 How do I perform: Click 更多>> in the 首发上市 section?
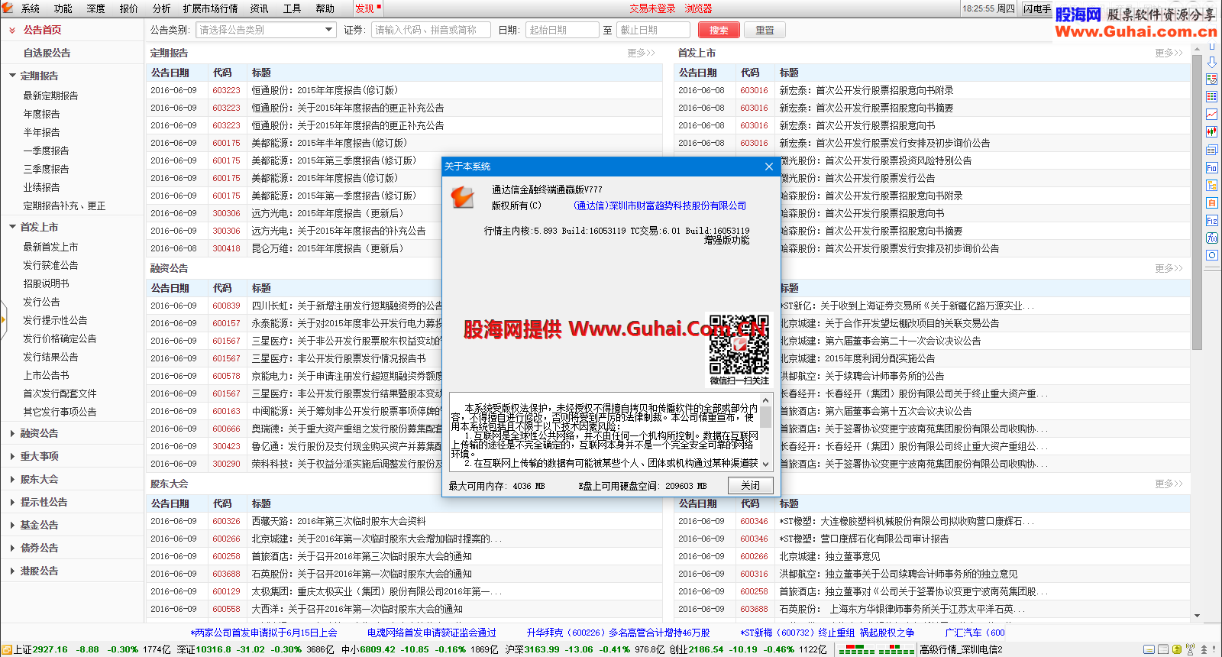point(1169,53)
